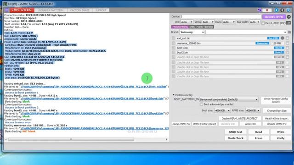
Task: Open the Boot size dropdown
Action: (222, 110)
